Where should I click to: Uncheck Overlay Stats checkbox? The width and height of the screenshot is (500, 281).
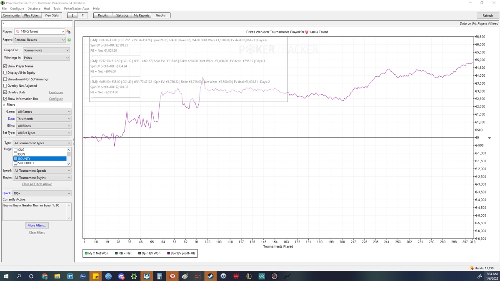pos(5,92)
